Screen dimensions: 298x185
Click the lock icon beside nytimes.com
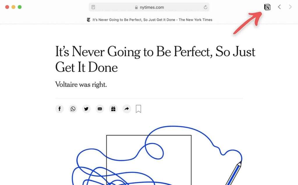tap(136, 7)
